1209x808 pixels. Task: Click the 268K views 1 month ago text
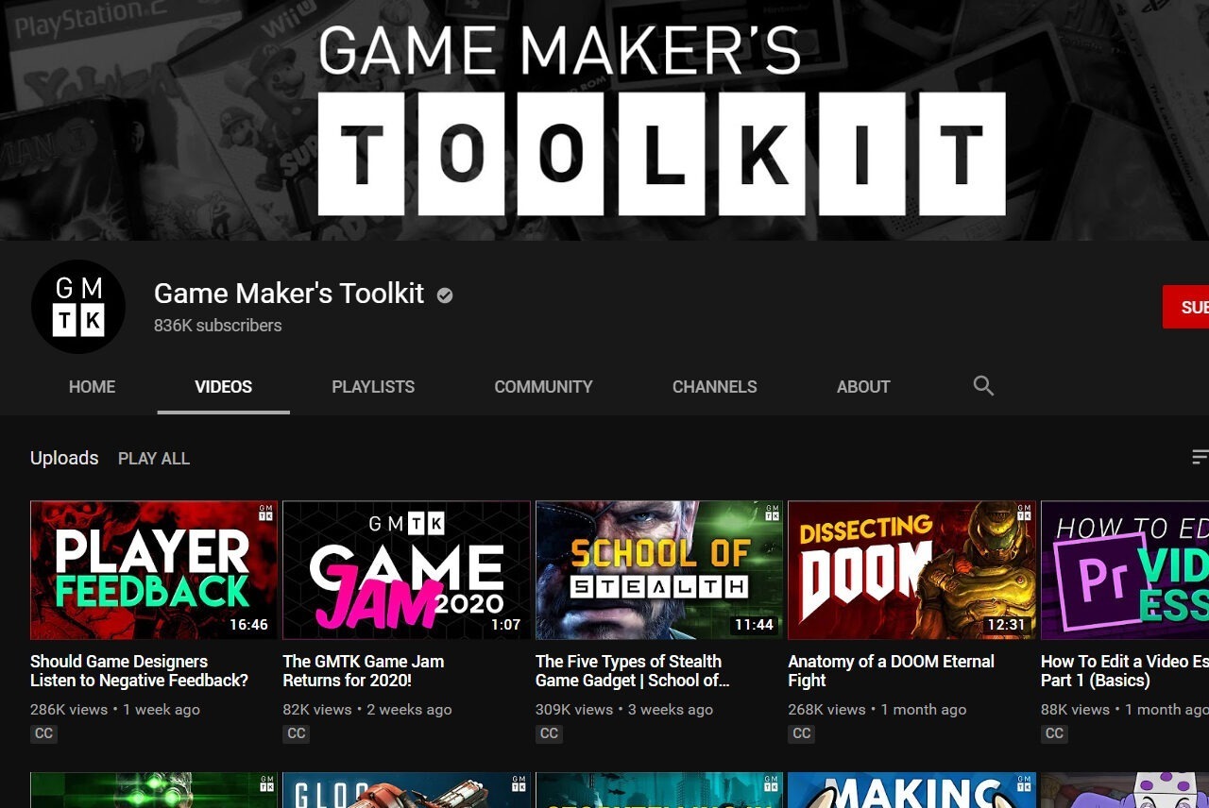coord(877,710)
